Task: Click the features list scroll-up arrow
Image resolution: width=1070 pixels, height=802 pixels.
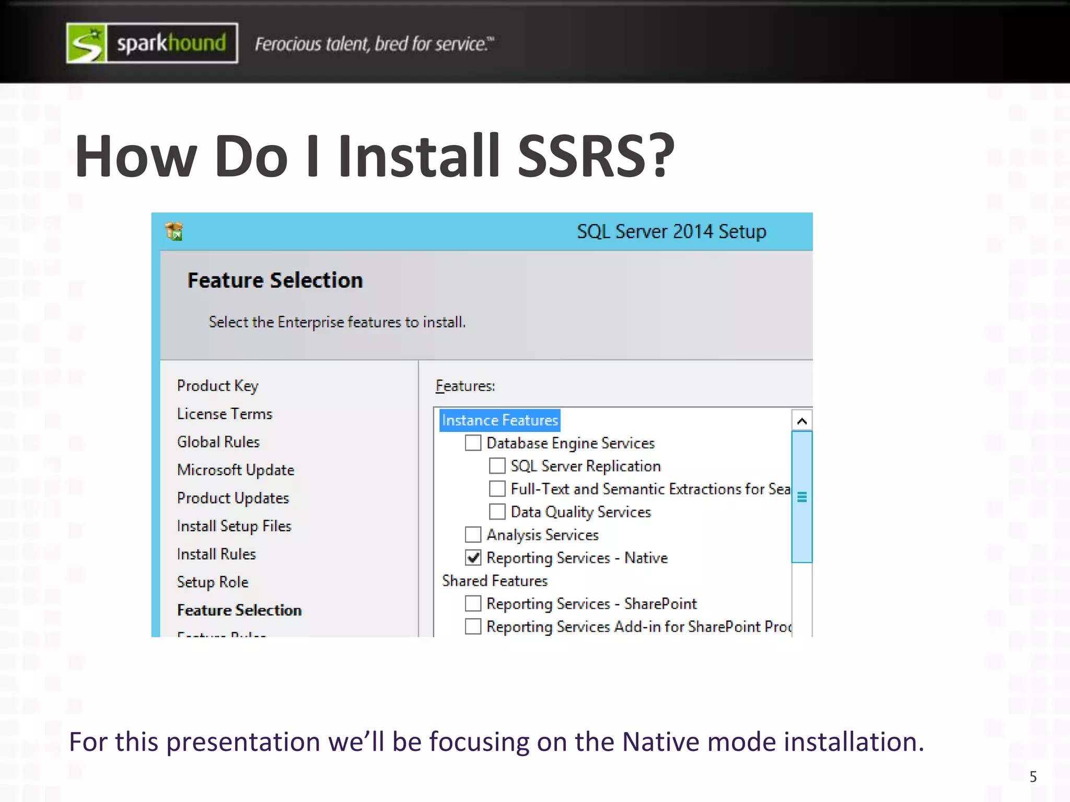Action: pos(802,420)
